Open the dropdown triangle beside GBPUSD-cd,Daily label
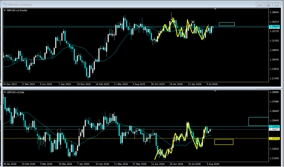Image resolution: width=284 pixels, height=167 pixels. pos(5,92)
